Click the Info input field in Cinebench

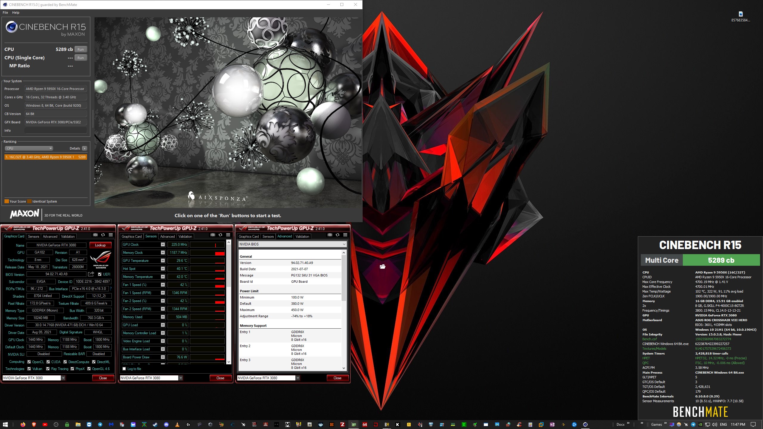pyautogui.click(x=56, y=130)
